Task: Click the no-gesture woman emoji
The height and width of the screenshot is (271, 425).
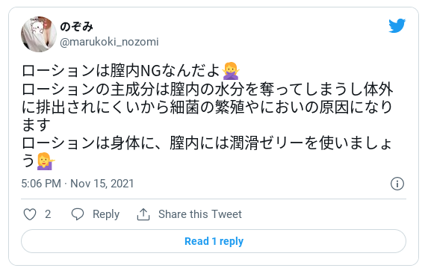Action: coord(230,71)
